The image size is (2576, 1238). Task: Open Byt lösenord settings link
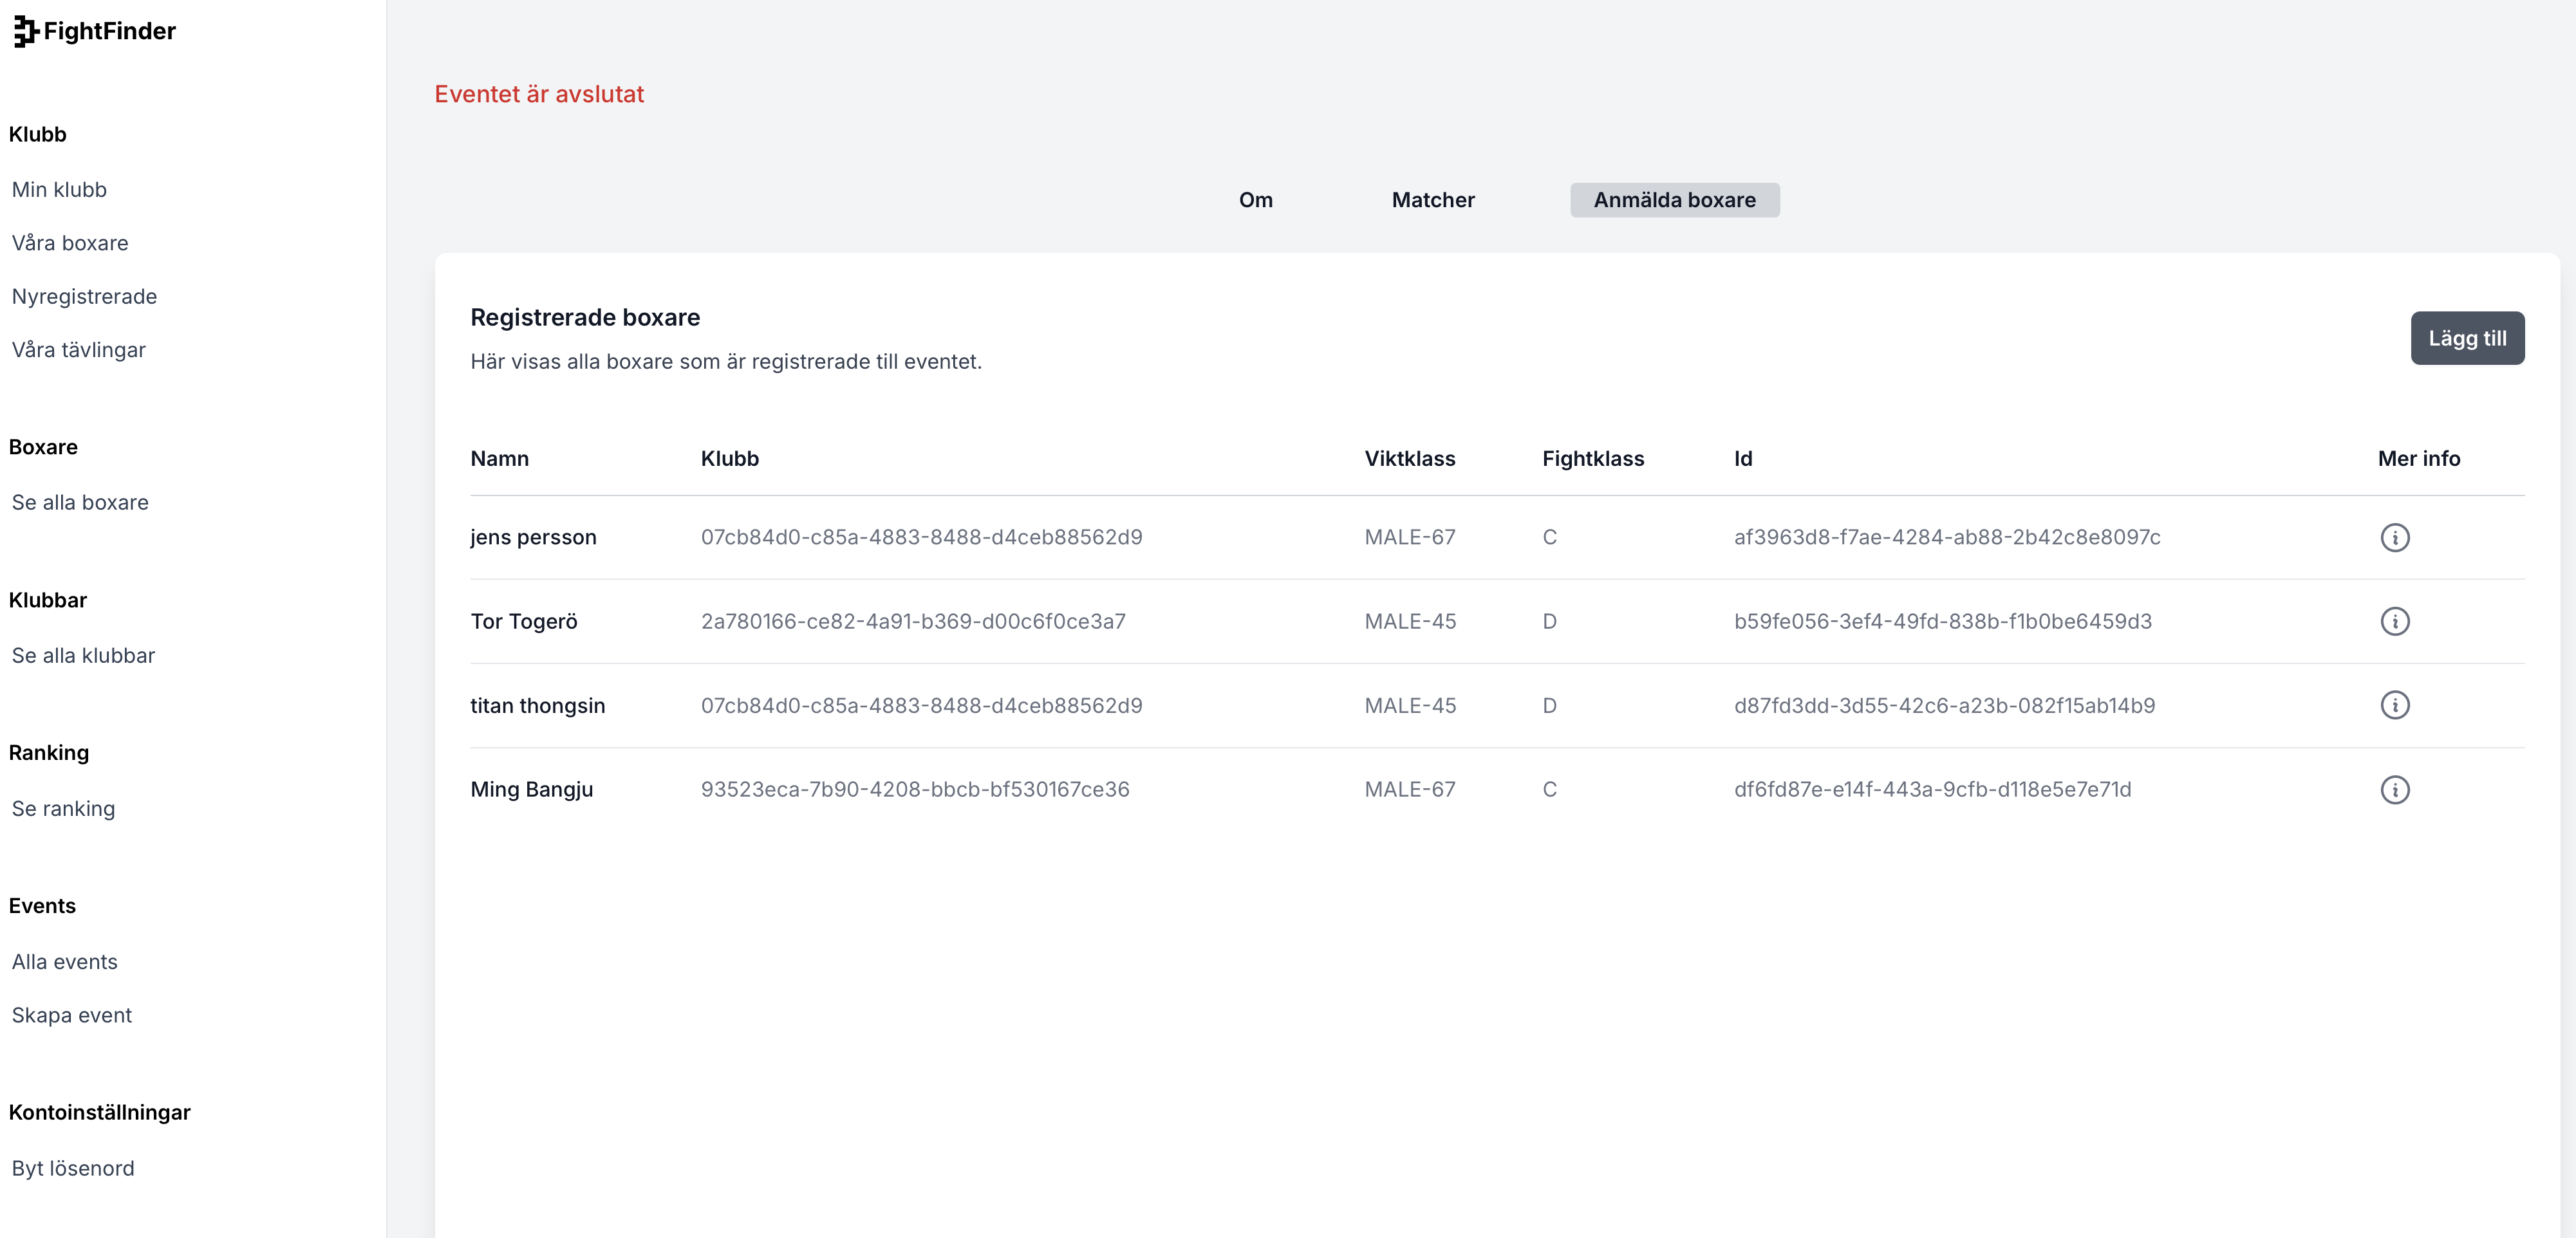pyautogui.click(x=73, y=1168)
